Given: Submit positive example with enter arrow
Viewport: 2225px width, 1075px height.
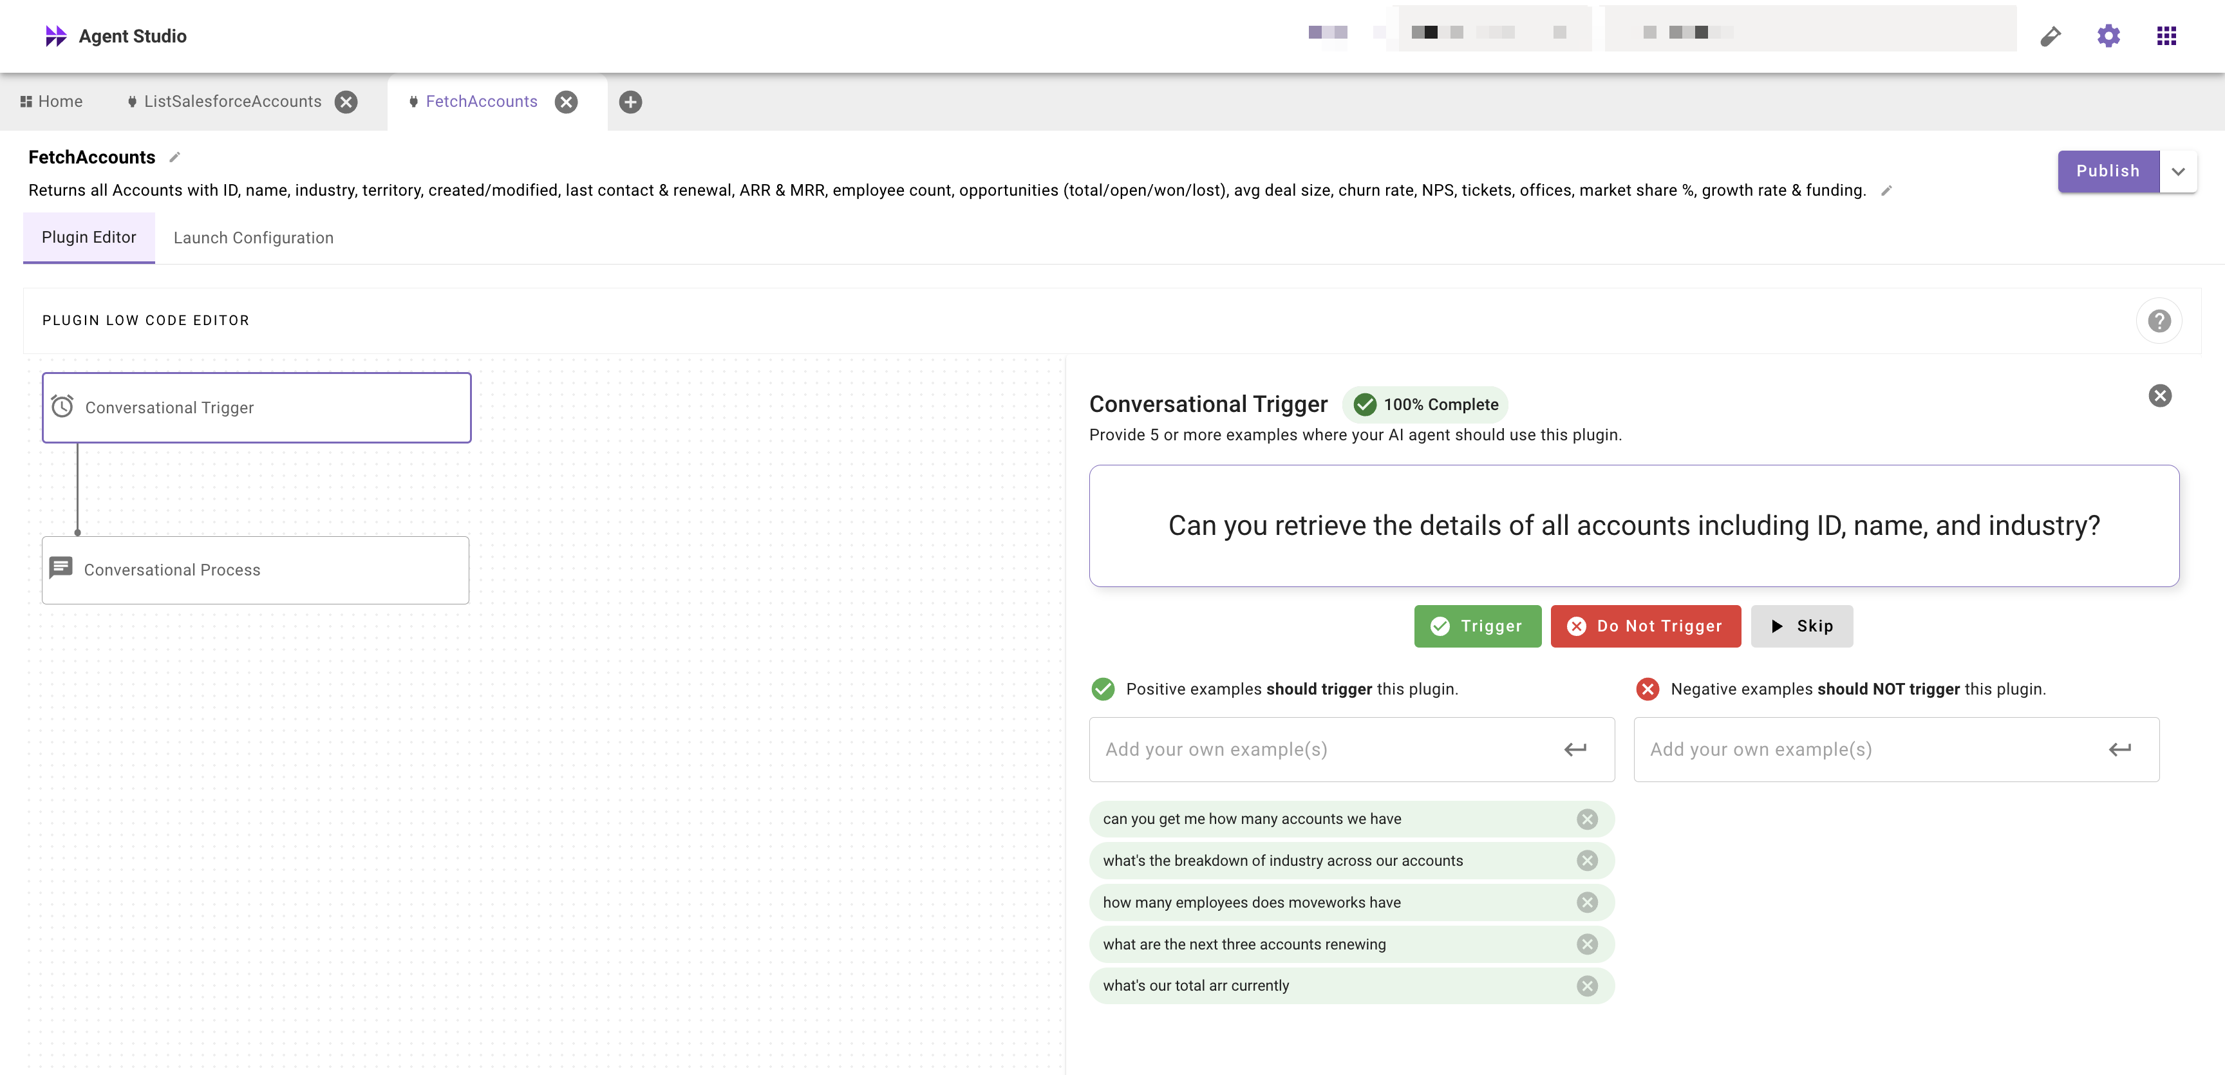Looking at the screenshot, I should tap(1575, 749).
